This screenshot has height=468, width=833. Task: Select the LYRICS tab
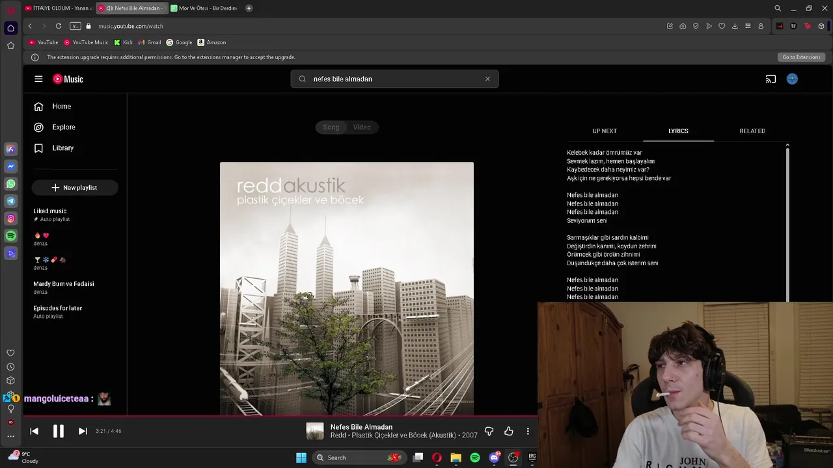[678, 131]
